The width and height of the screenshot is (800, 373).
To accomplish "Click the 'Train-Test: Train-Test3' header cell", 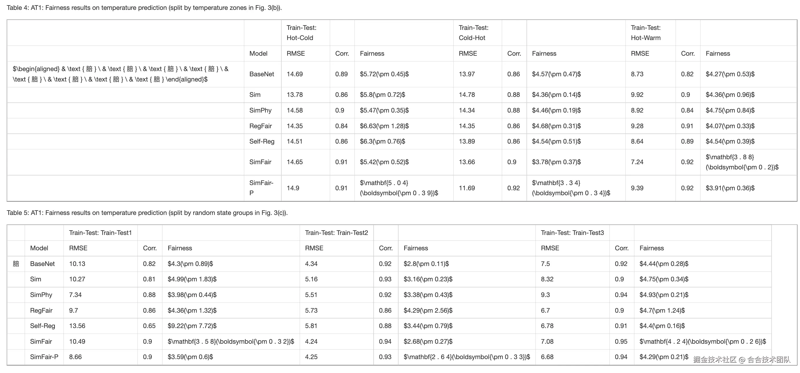I will click(572, 233).
